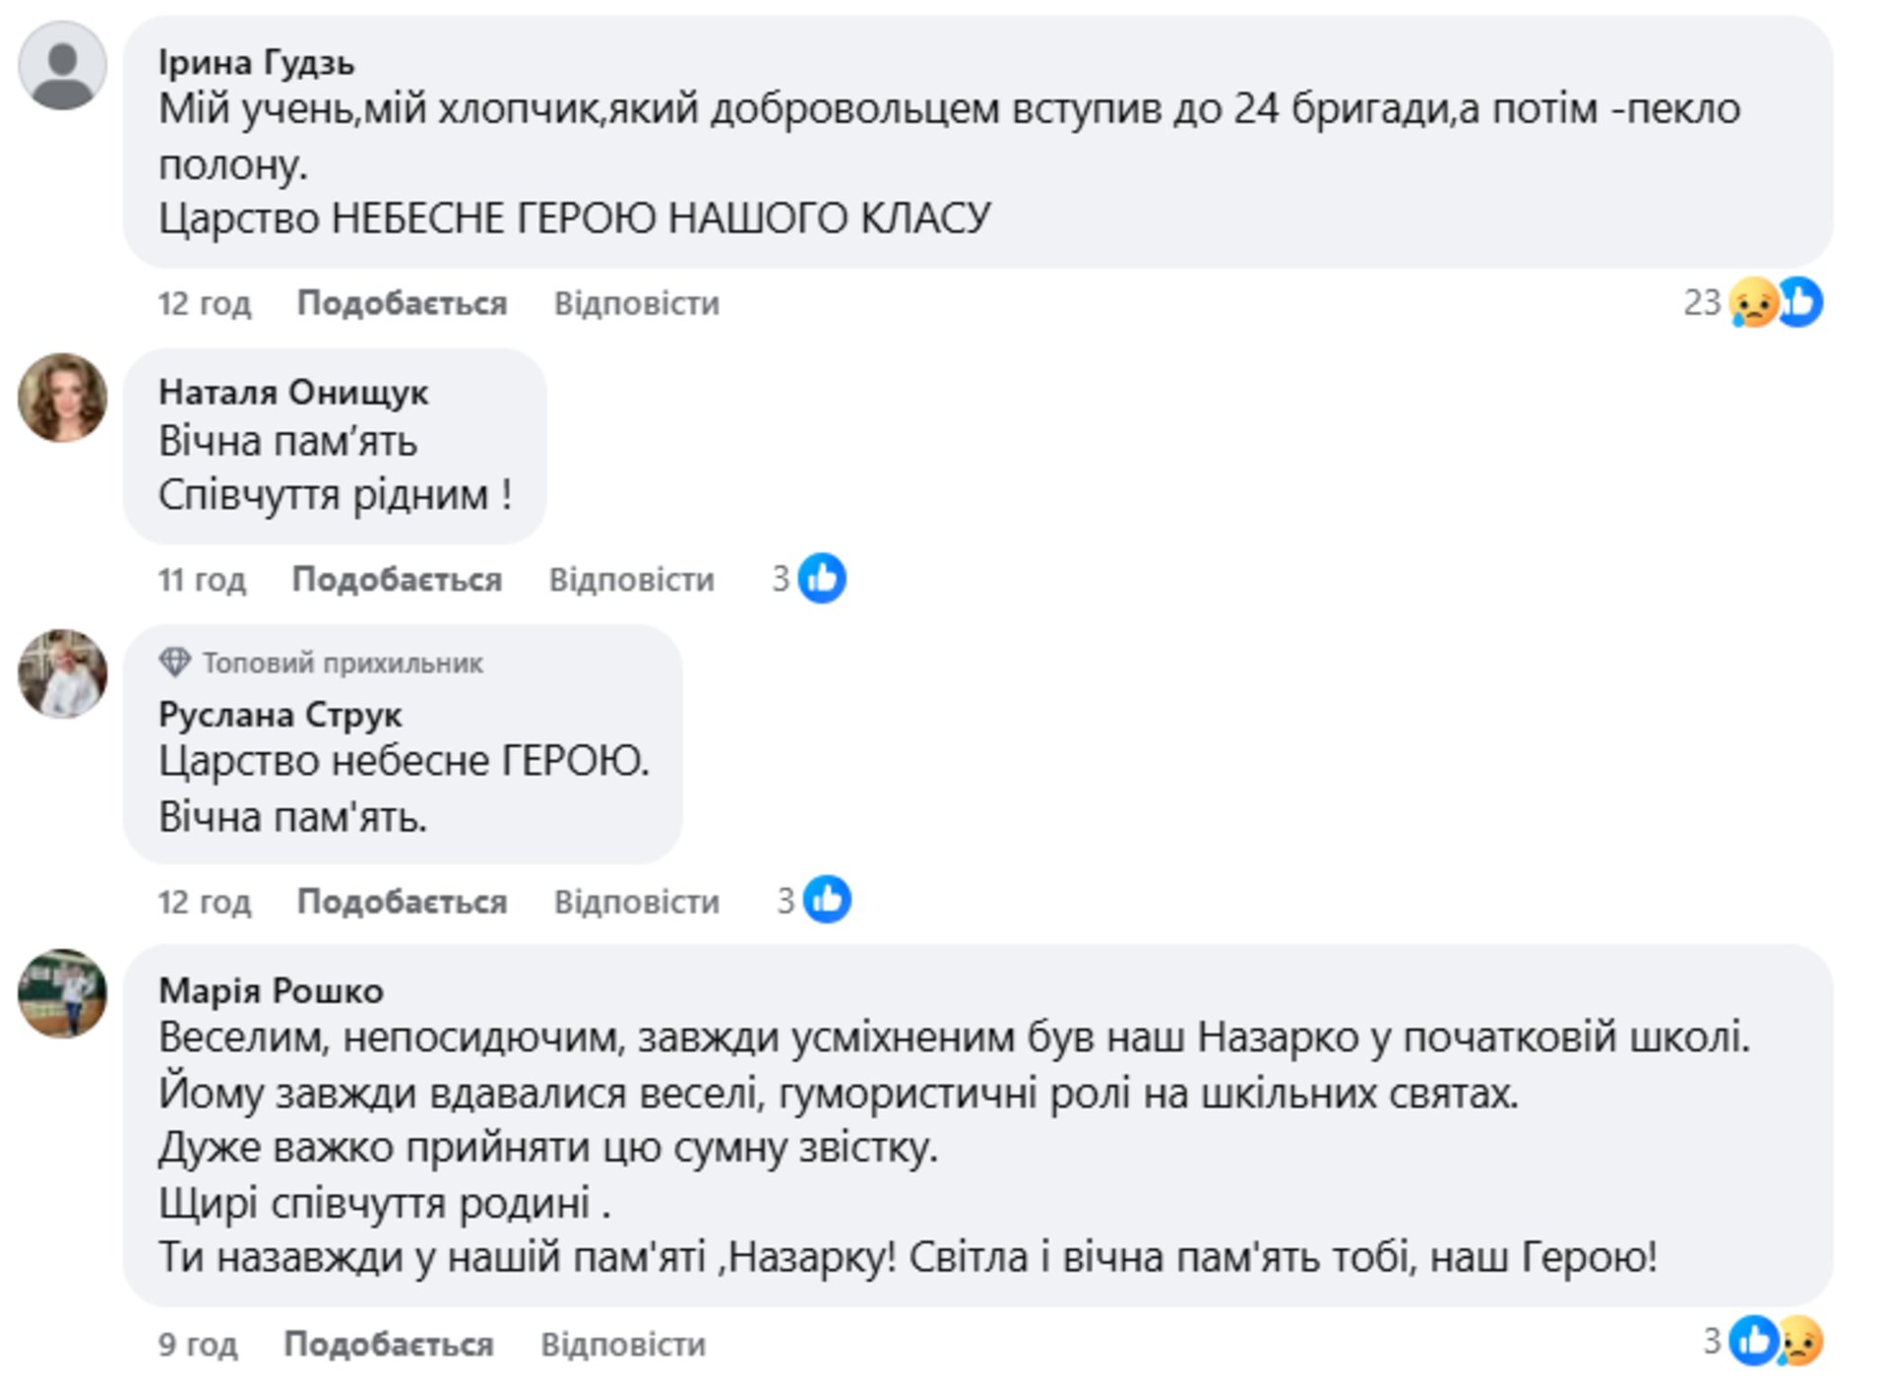Reply to Ірина Гудзь comment
This screenshot has height=1384, width=1890.
[x=636, y=303]
